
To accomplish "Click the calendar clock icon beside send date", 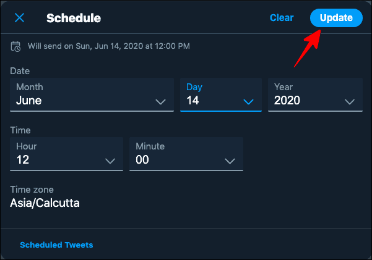I will pyautogui.click(x=15, y=46).
